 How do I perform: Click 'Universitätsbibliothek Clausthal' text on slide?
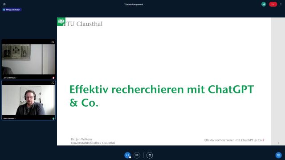[93, 143]
